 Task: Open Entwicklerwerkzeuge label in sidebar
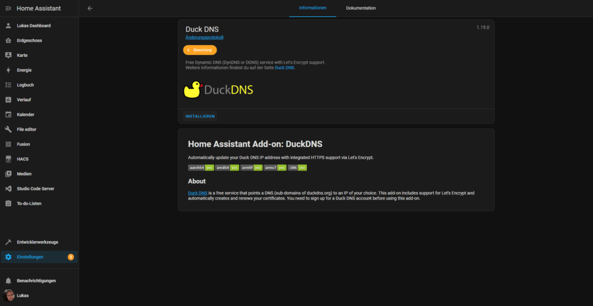coord(38,242)
